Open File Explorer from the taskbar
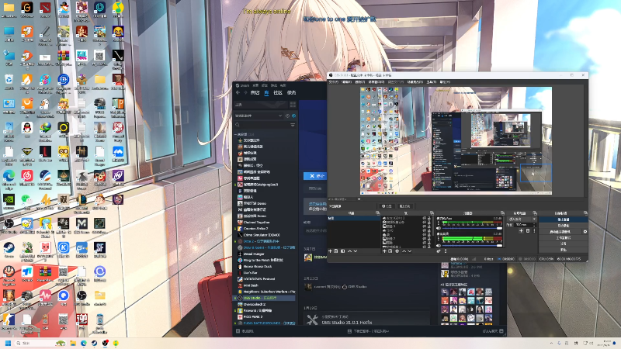 [73, 343]
